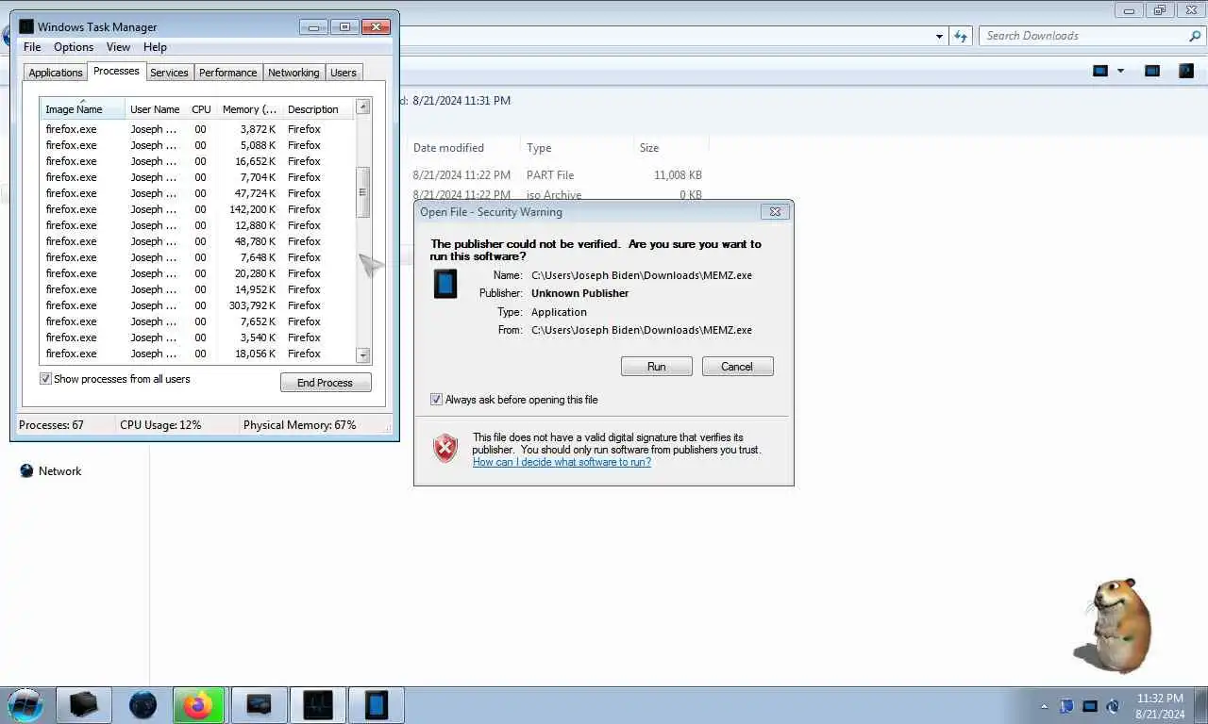1208x724 pixels.
Task: Switch to Firefox on the taskbar
Action: point(199,705)
